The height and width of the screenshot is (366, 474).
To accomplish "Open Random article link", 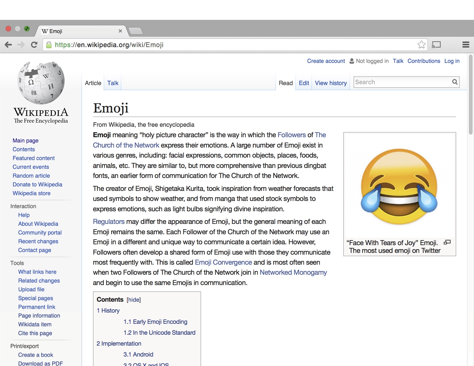I will point(31,176).
